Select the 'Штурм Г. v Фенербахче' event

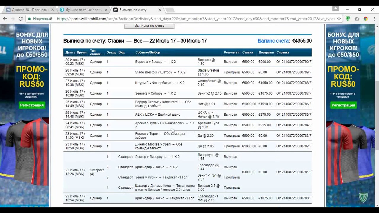click(160, 83)
